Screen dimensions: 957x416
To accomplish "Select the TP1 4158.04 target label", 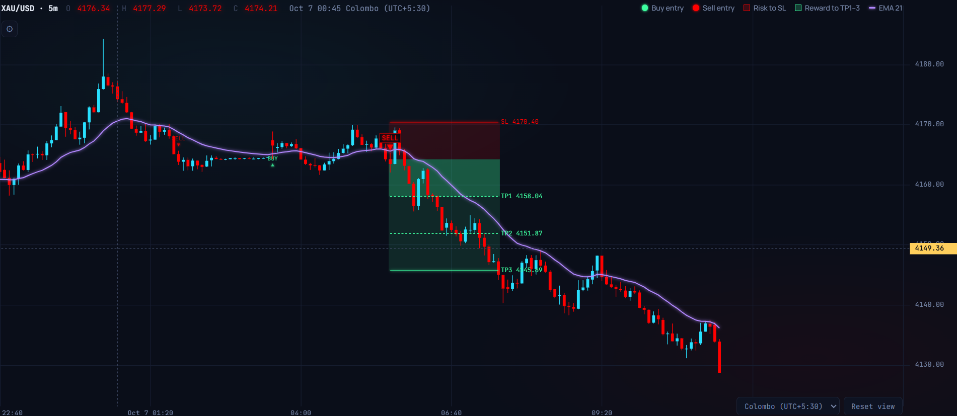I will pyautogui.click(x=522, y=196).
